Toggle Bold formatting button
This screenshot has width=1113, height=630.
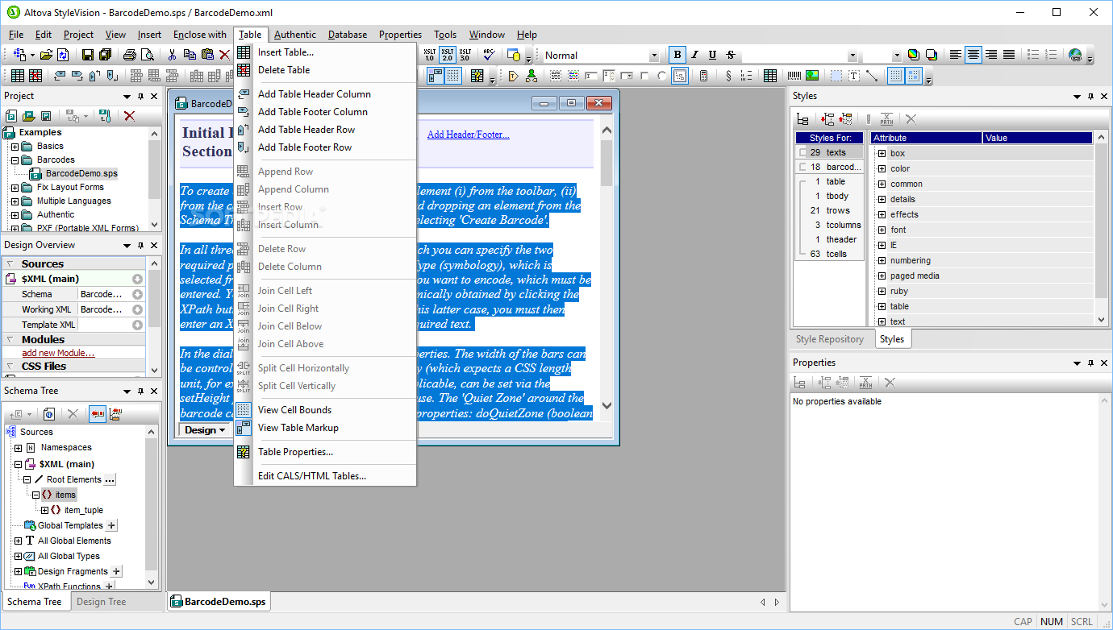tap(677, 55)
